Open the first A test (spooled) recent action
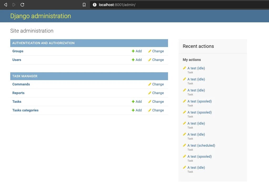The width and height of the screenshot is (269, 185). pos(200,101)
